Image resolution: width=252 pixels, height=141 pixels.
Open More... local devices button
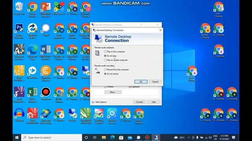click(x=113, y=92)
